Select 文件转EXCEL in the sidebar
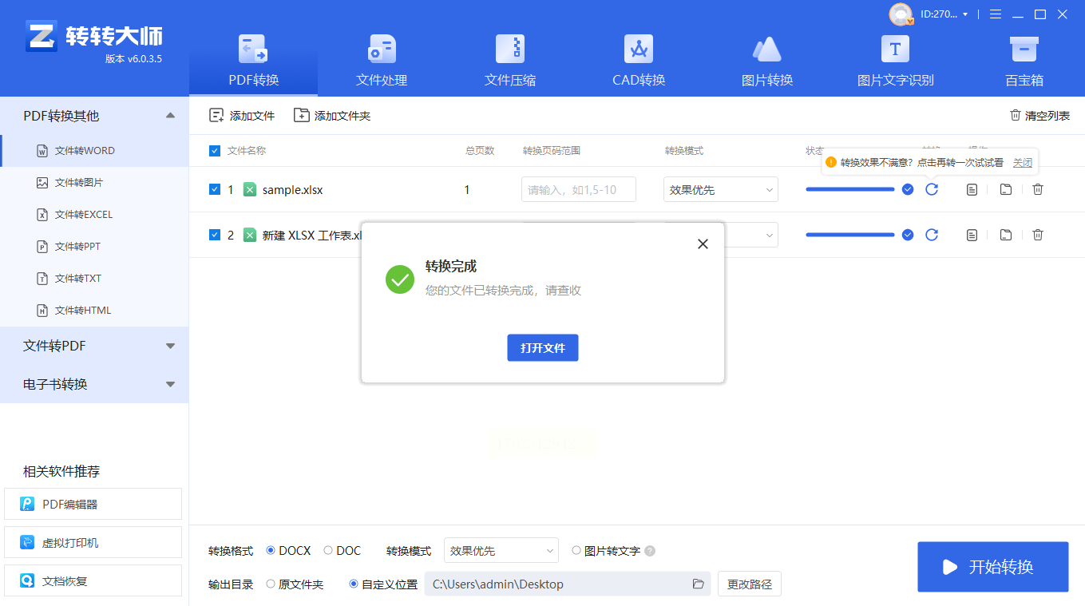This screenshot has height=606, width=1085. [x=83, y=214]
